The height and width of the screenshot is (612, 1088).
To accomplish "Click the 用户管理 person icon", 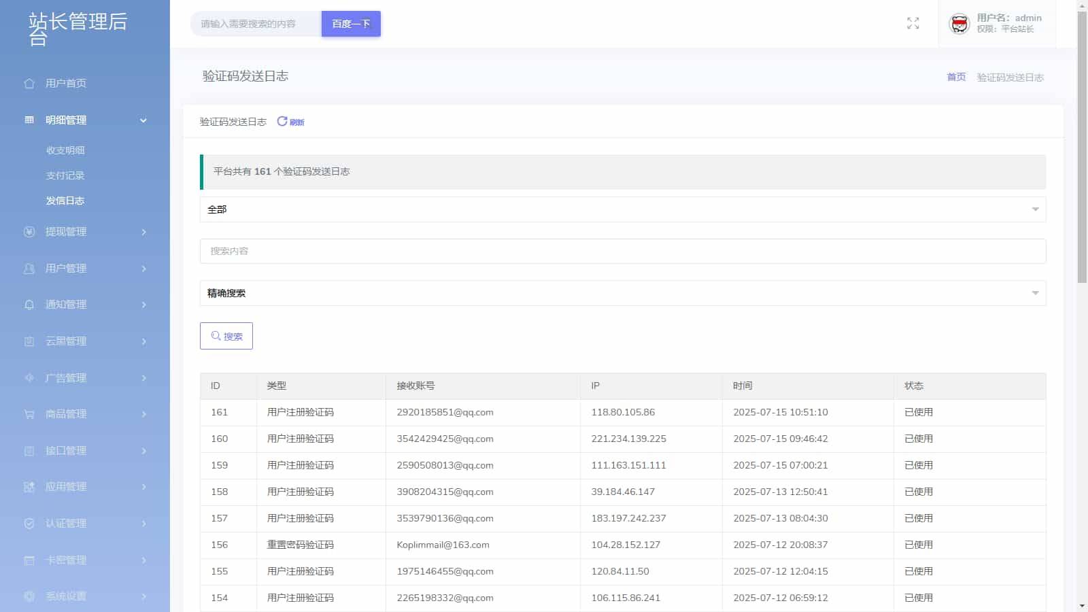I will click(29, 269).
